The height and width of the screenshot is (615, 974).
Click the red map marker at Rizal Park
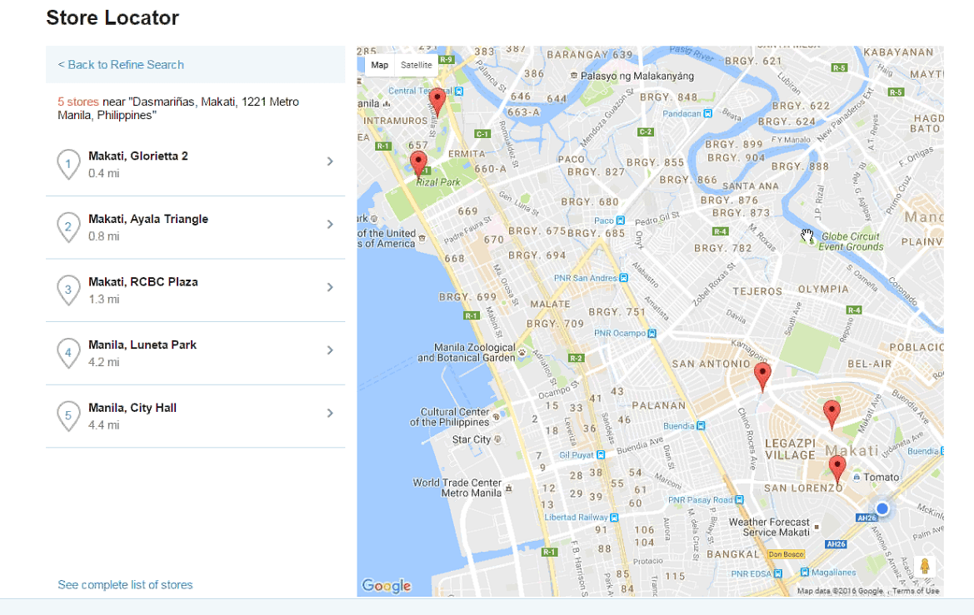[419, 165]
